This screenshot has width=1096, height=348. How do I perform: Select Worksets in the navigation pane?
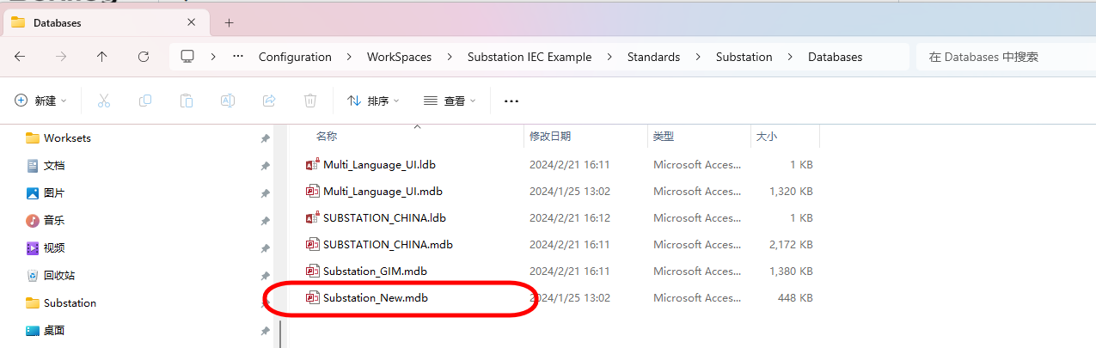67,138
